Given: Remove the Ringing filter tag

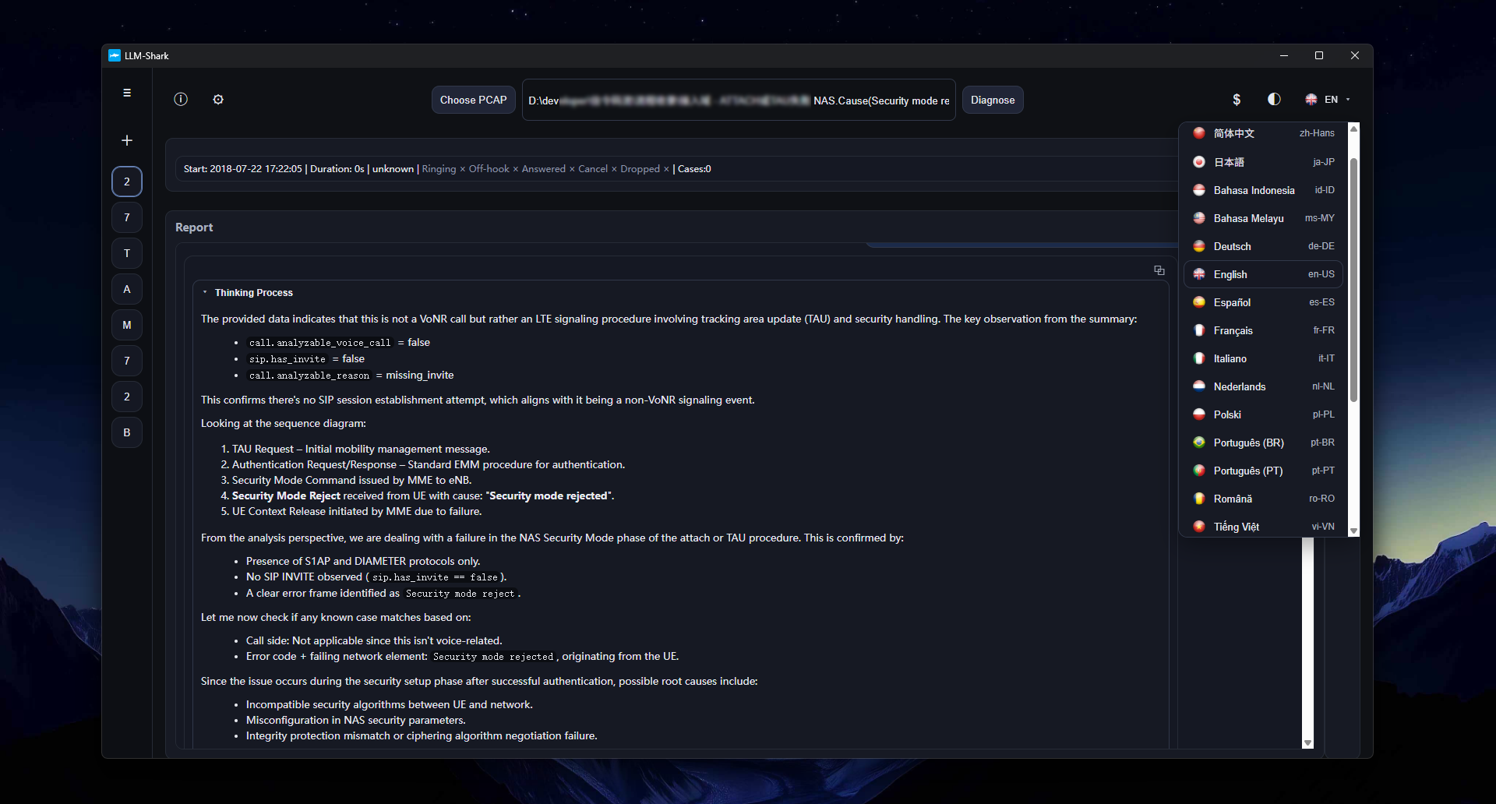Looking at the screenshot, I should pos(462,169).
